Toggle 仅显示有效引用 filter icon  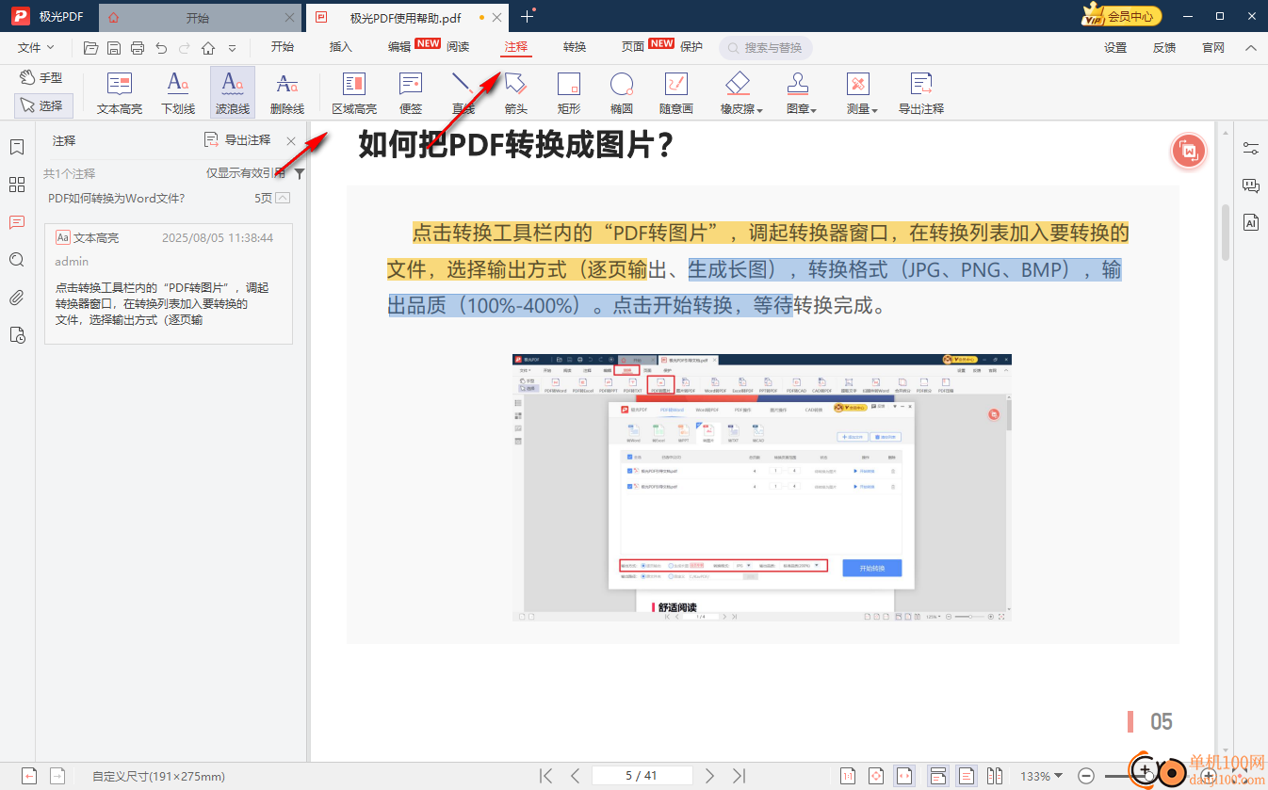coord(300,173)
